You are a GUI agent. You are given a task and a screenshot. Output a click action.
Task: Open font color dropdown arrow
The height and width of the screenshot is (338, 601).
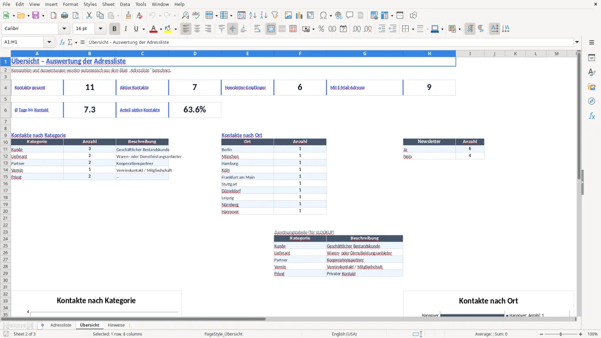tap(161, 29)
